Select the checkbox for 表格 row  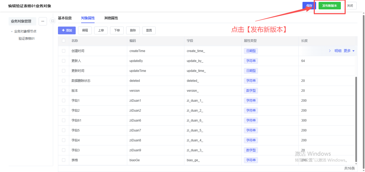click(64, 160)
